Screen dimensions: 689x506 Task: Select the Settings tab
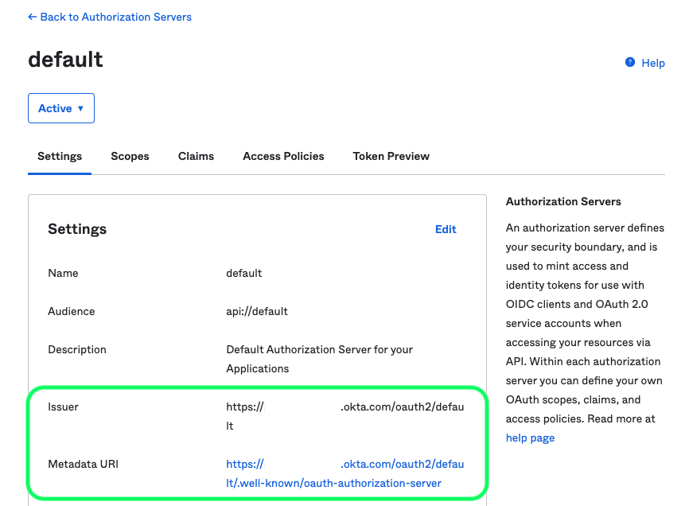59,156
